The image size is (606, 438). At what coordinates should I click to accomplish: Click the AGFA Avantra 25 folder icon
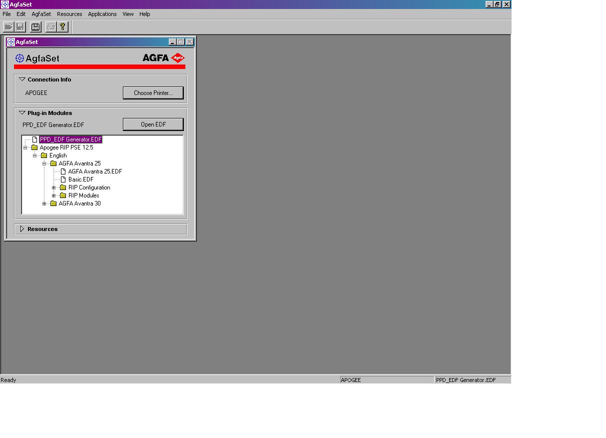53,163
